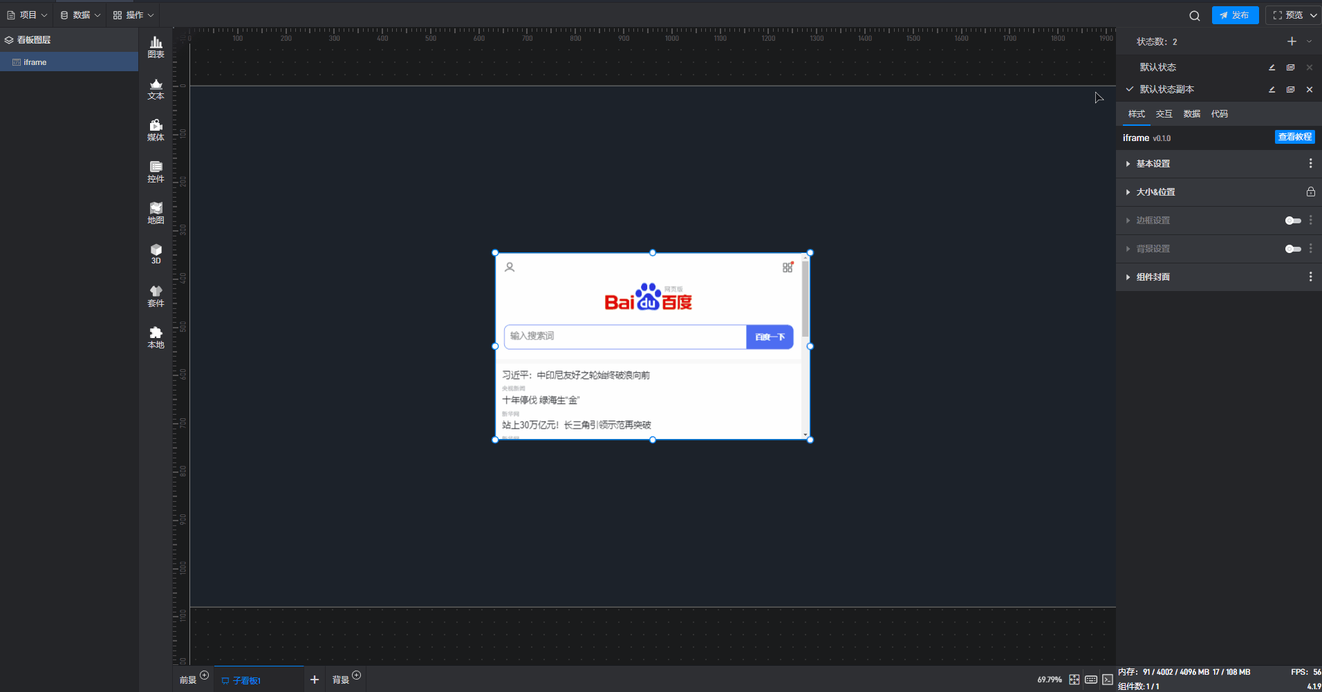Open the 3D components icon
This screenshot has height=692, width=1322.
click(156, 254)
